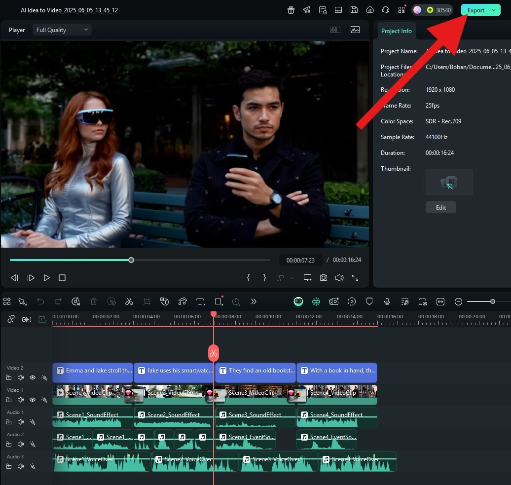Click the compare view layout icon in player
The image size is (511, 485).
click(335, 30)
